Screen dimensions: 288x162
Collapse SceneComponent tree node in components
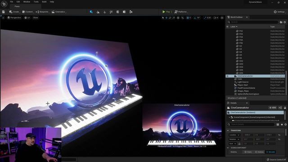click(x=229, y=117)
